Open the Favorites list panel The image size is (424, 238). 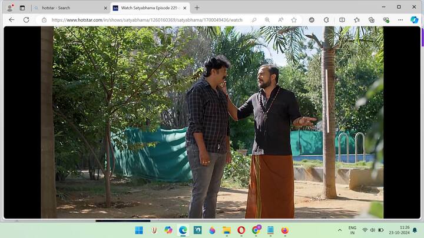point(357,19)
